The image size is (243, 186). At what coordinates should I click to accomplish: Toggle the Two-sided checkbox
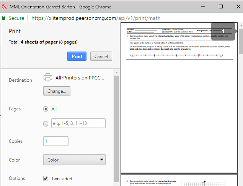click(x=46, y=178)
